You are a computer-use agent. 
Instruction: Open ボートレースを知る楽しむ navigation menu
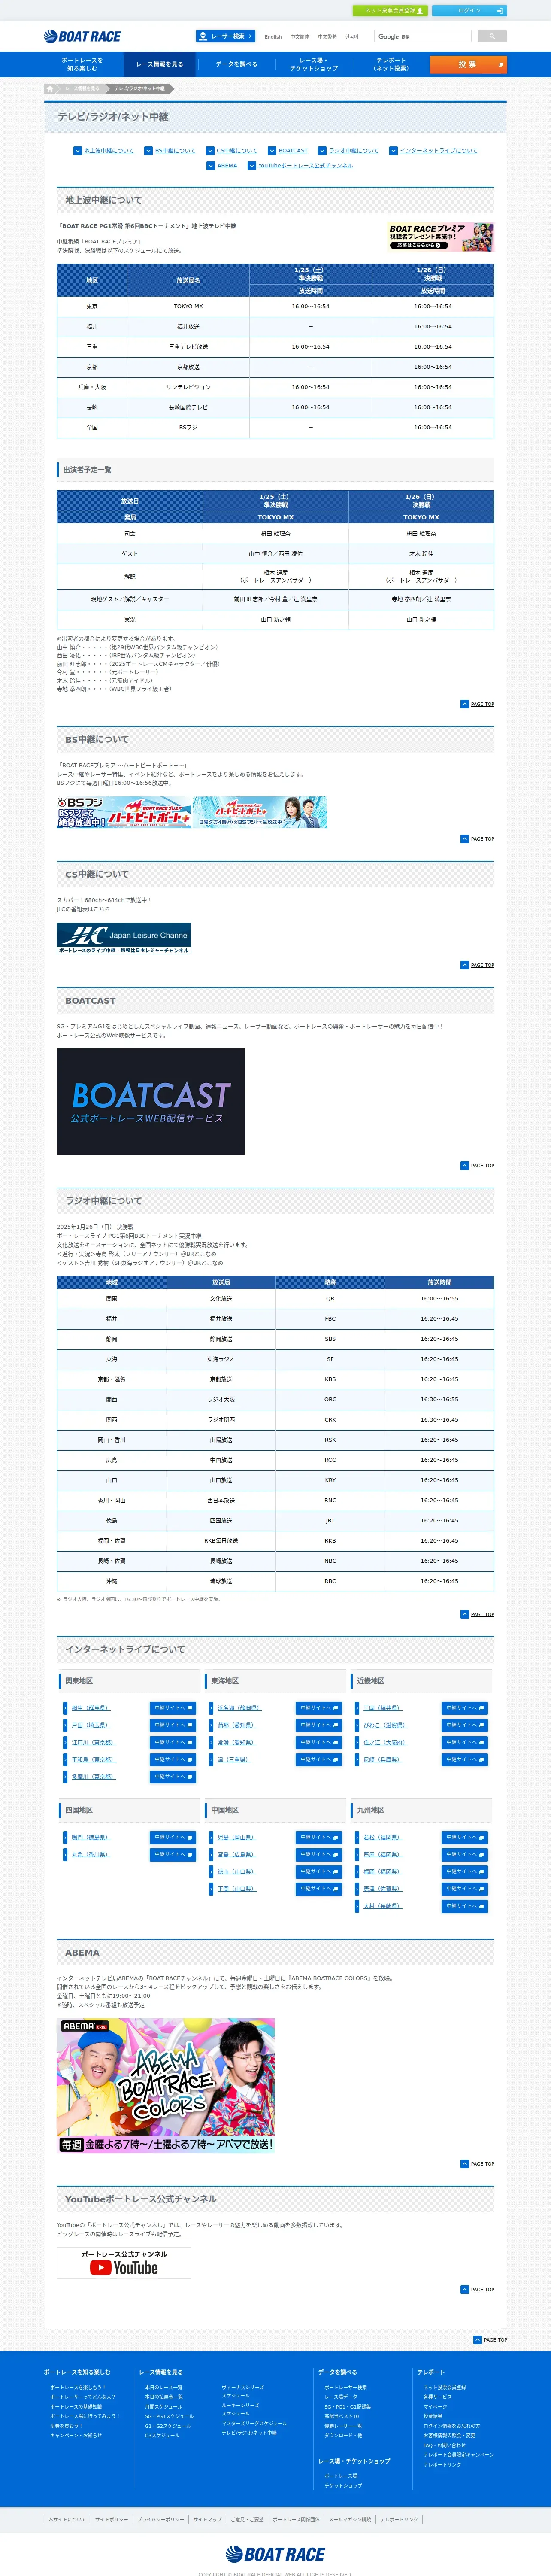click(82, 64)
